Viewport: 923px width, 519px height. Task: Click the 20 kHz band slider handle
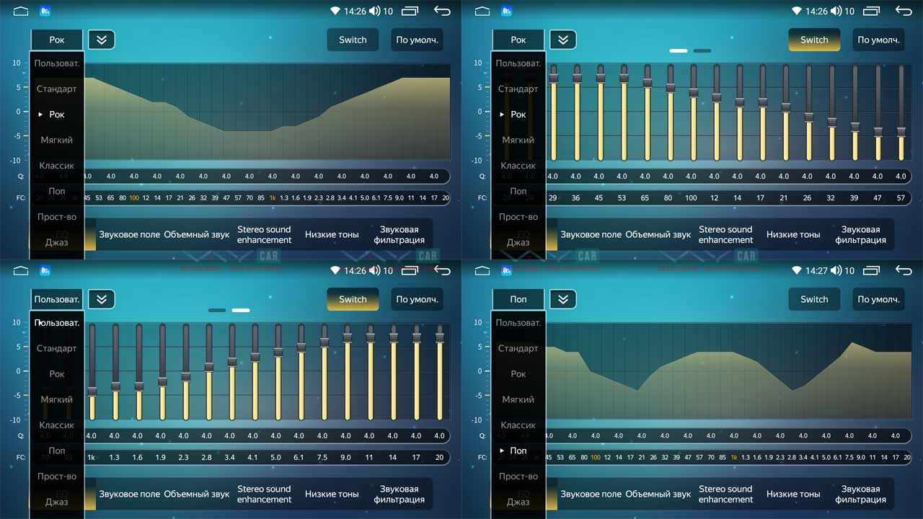coord(439,337)
